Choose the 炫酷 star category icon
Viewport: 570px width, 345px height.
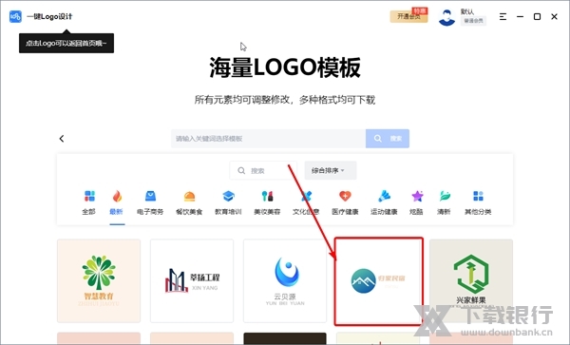(x=417, y=196)
